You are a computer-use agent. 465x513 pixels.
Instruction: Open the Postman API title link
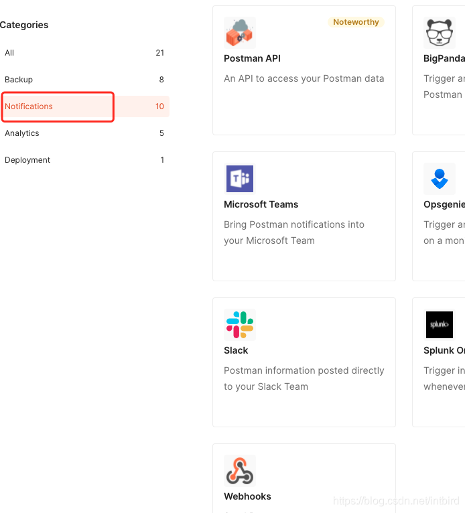(252, 58)
